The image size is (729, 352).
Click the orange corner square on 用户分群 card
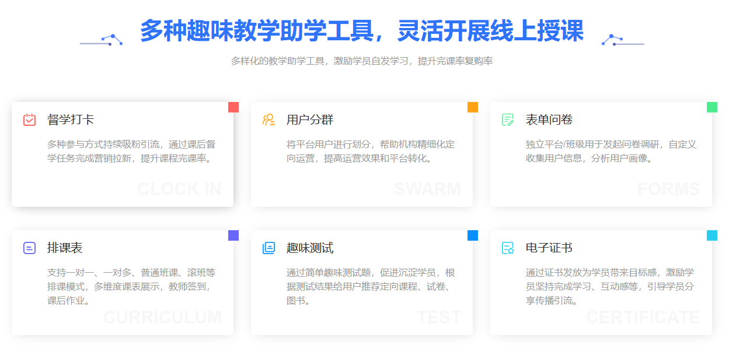click(x=472, y=107)
